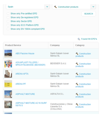The width and height of the screenshot is (103, 119).
Task: Sort by the Product/Service column header
Action: pos(13,45)
